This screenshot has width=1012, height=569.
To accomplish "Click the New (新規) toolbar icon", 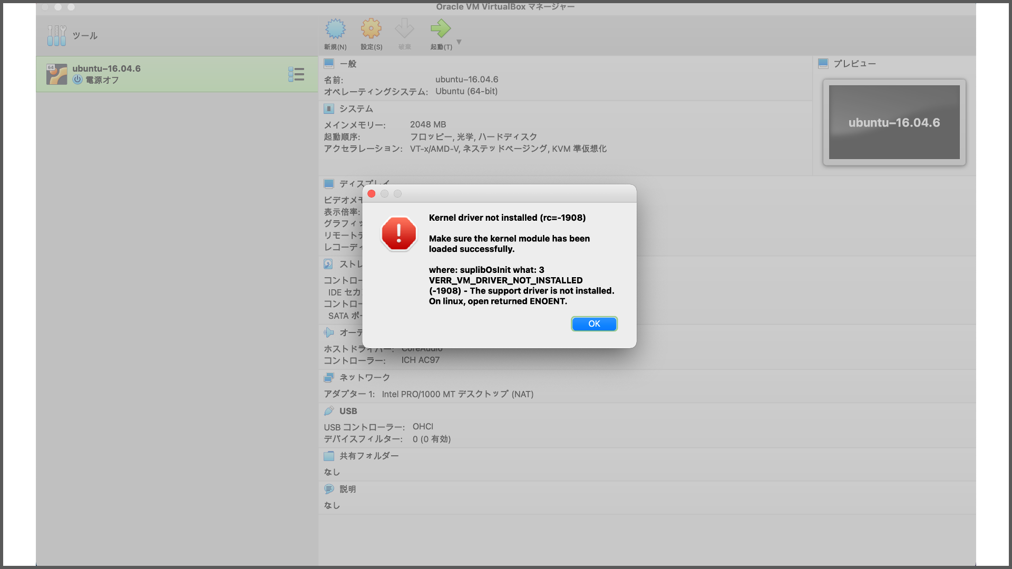I will click(x=335, y=29).
